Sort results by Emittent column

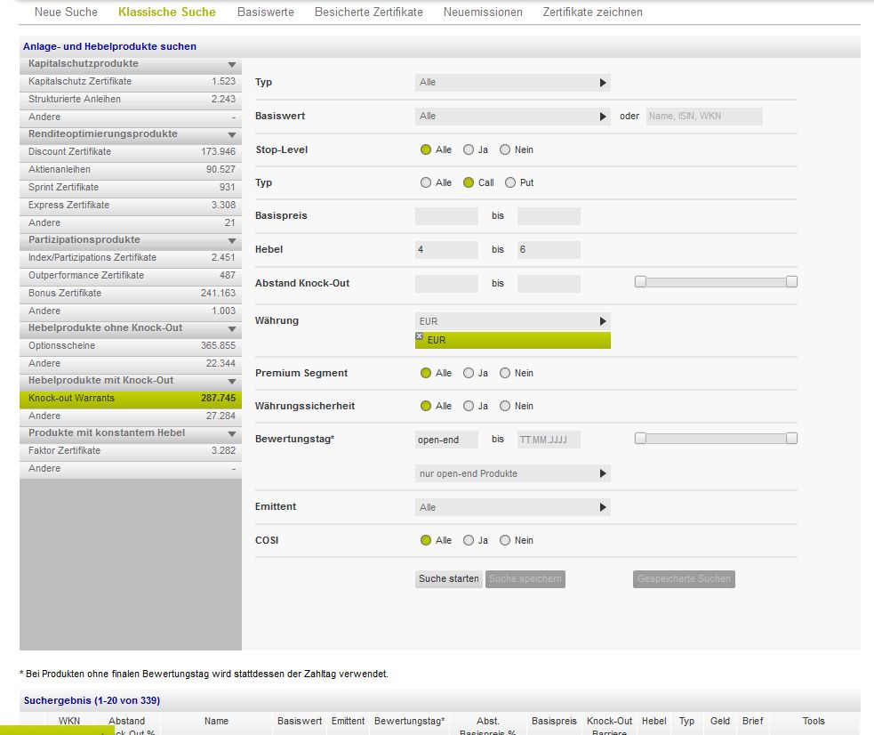pyautogui.click(x=348, y=721)
